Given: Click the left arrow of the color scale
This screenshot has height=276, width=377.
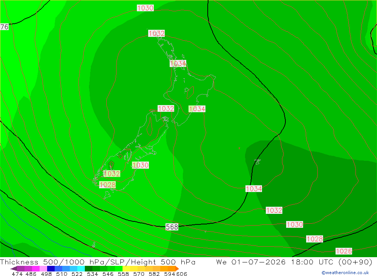Looking at the screenshot, I should point(14,268).
